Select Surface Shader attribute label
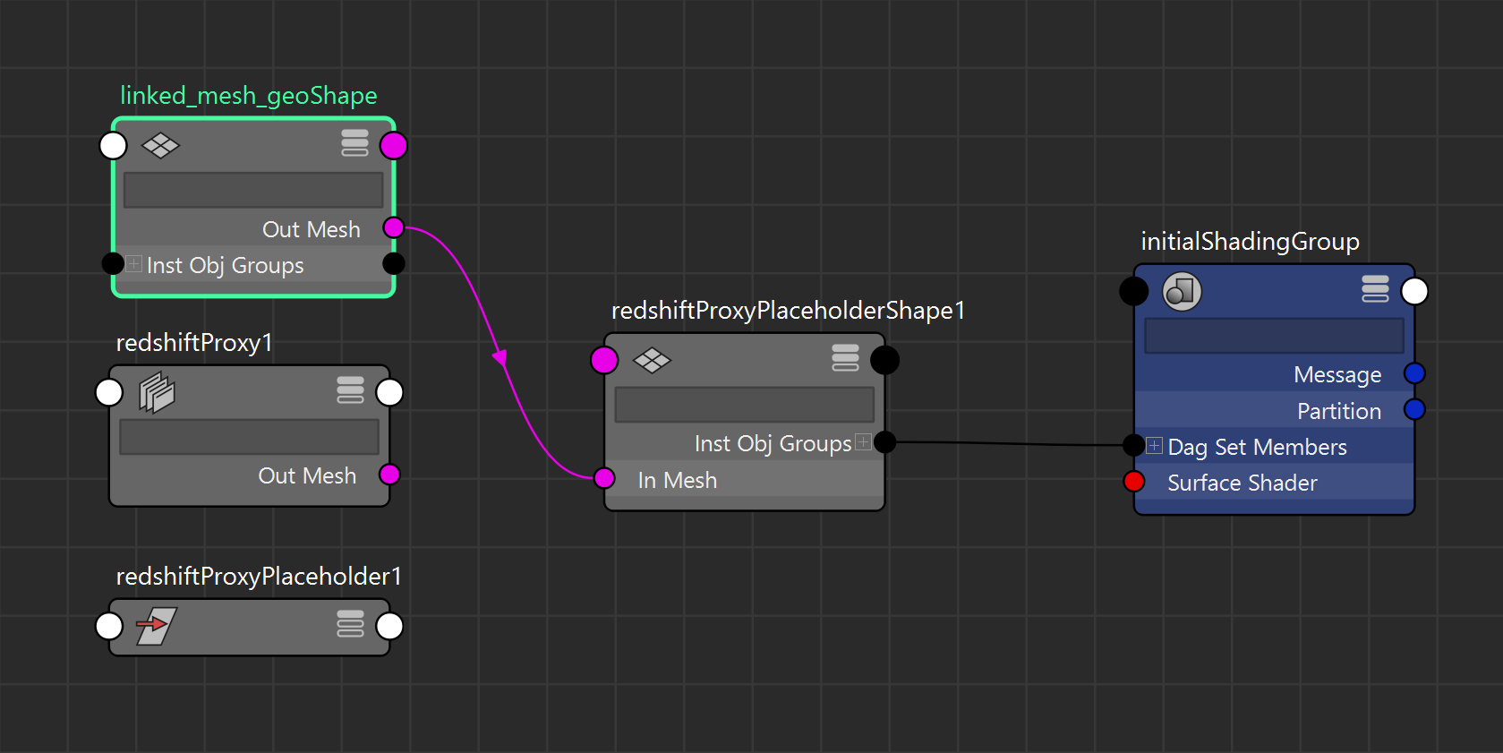Viewport: 1503px width, 753px height. click(1243, 483)
